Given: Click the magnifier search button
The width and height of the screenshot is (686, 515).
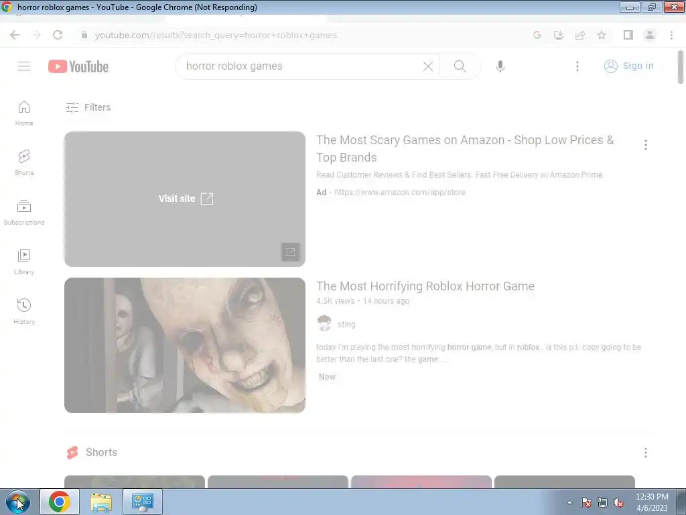Looking at the screenshot, I should [x=460, y=66].
